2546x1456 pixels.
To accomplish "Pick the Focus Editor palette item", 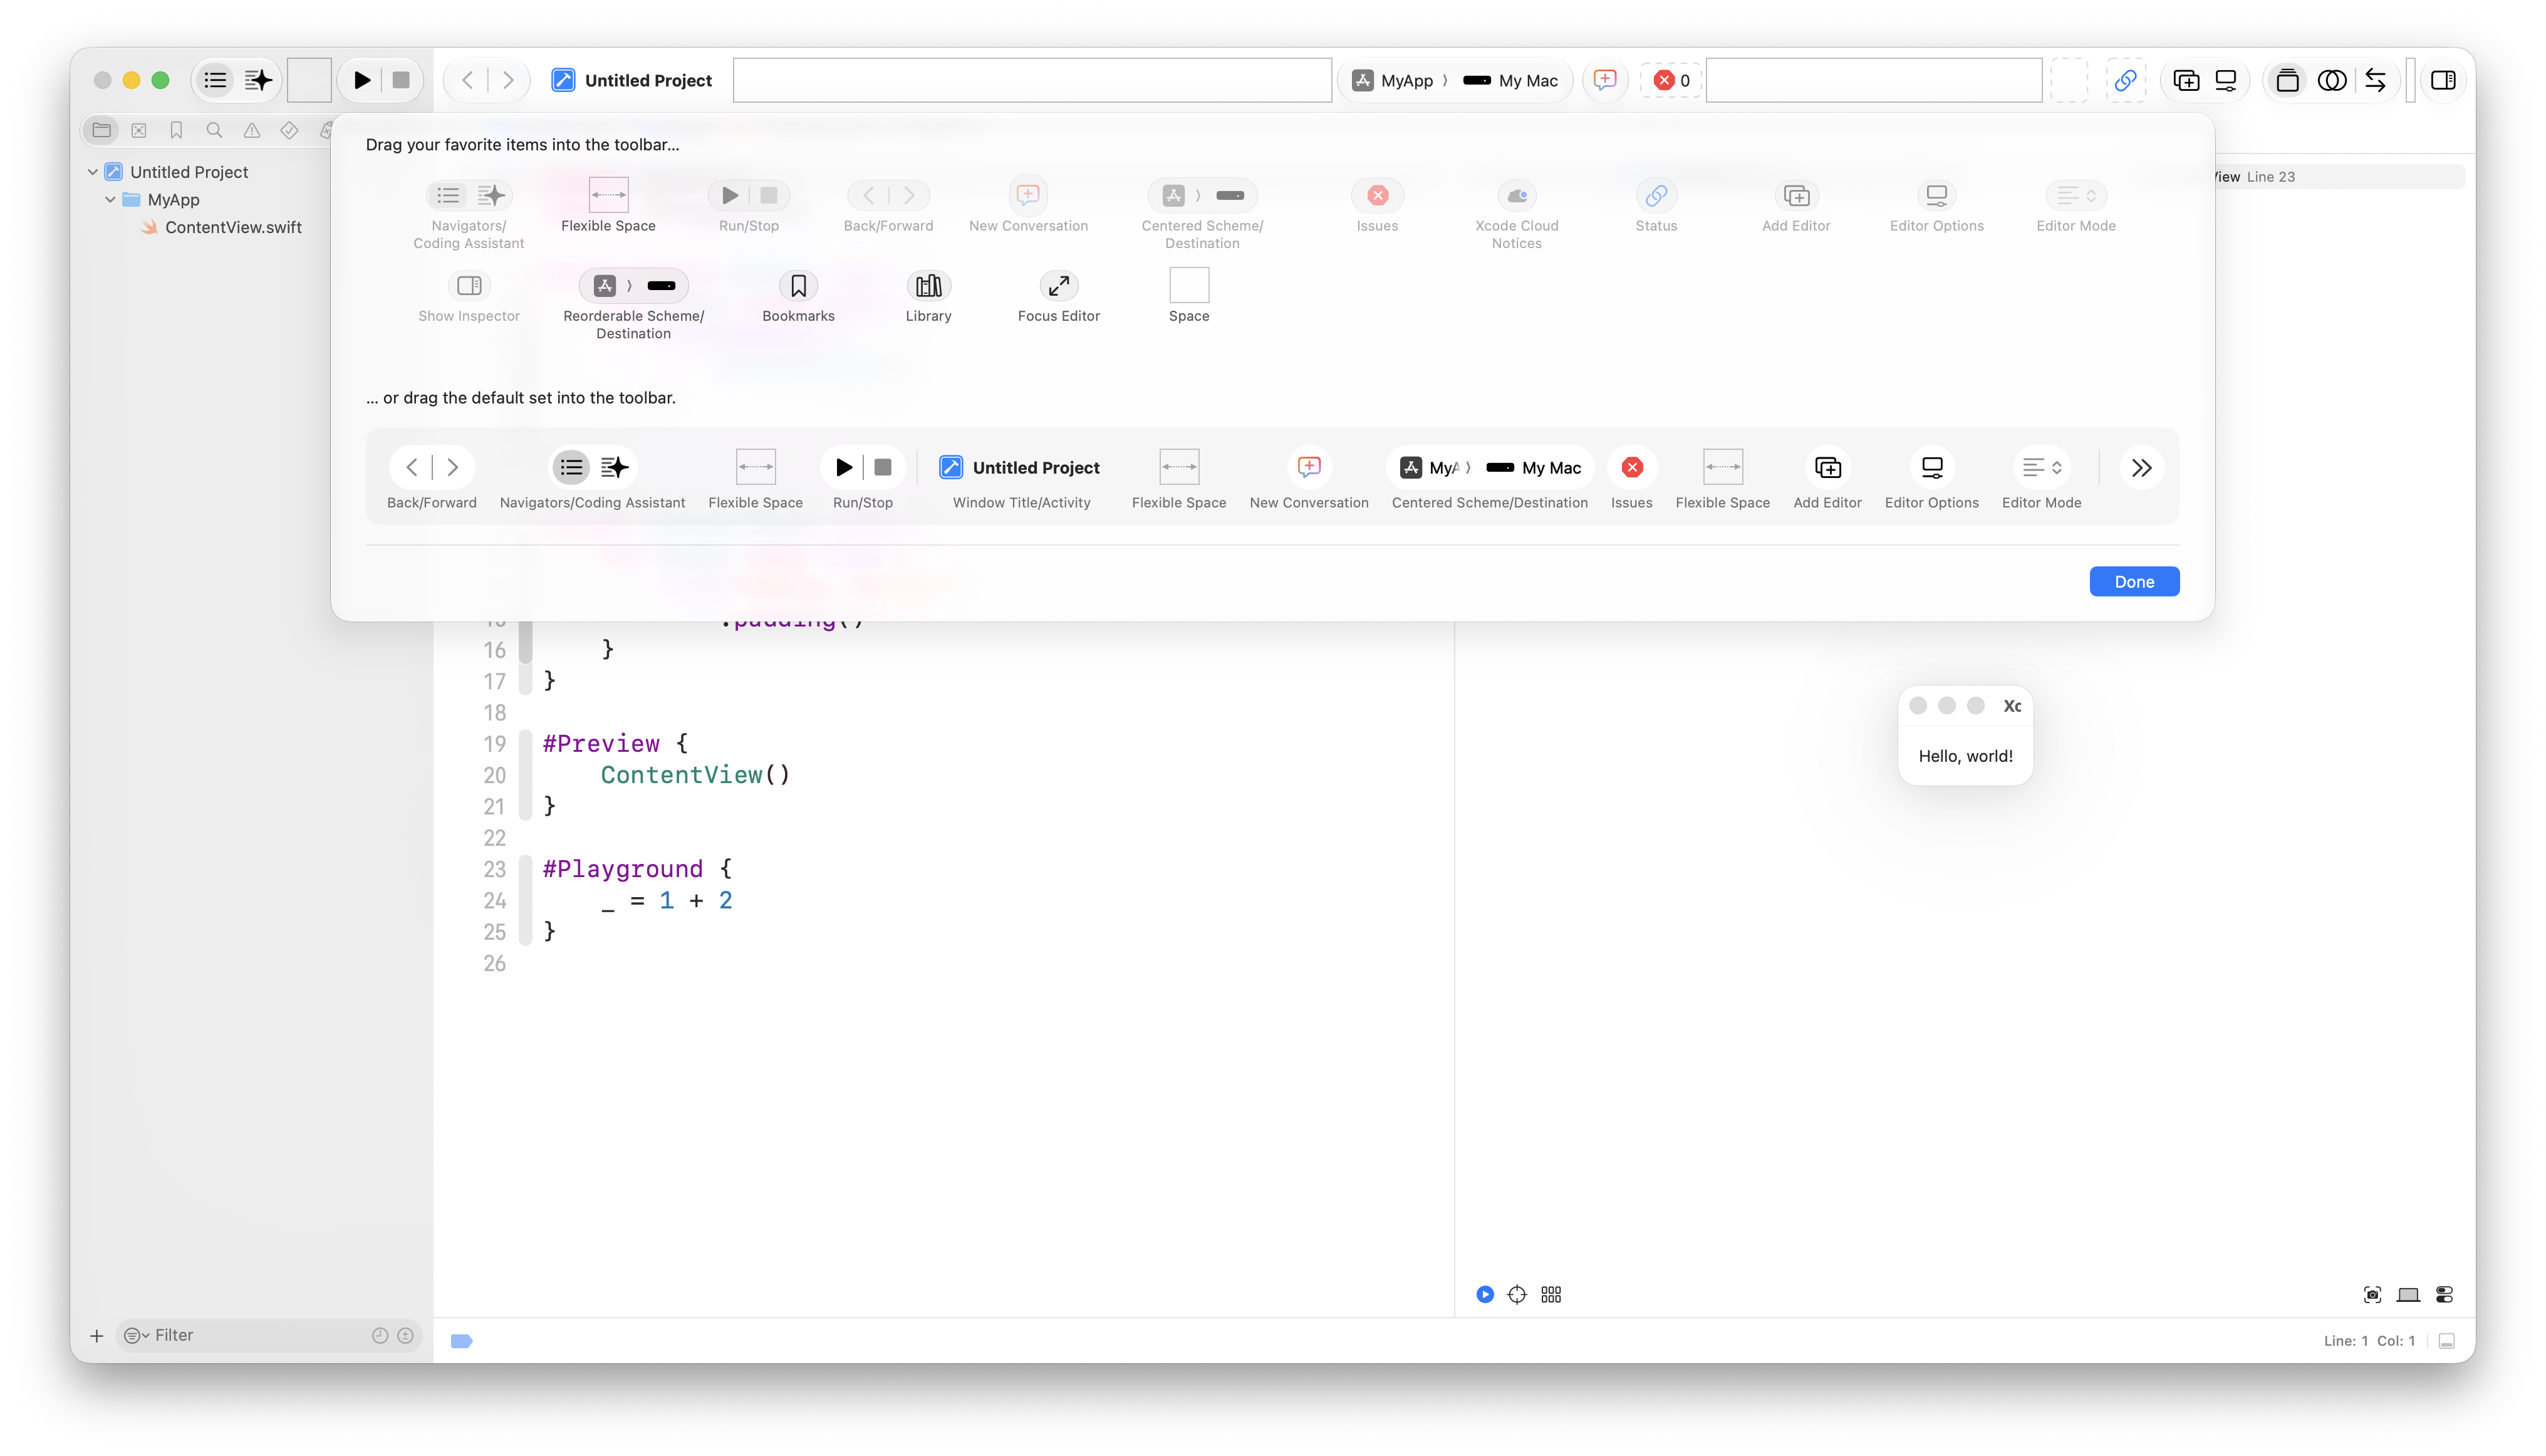I will tap(1058, 297).
